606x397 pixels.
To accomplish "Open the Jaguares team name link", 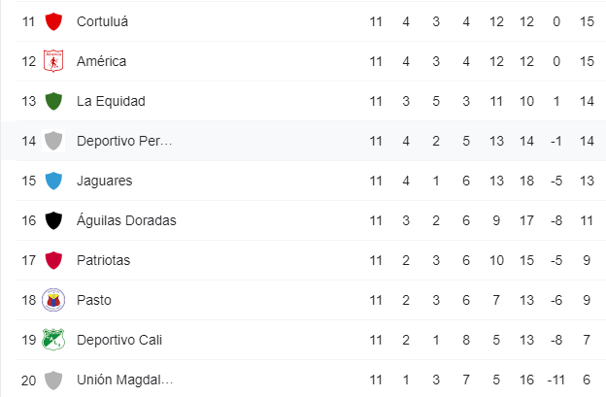I will coord(104,181).
